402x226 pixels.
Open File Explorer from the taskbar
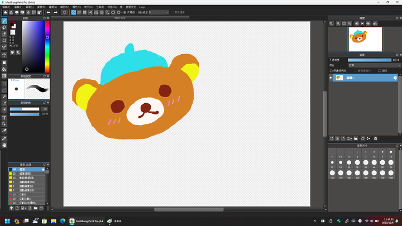[54, 221]
